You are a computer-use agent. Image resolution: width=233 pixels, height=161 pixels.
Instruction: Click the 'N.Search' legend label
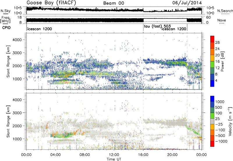click(x=225, y=11)
